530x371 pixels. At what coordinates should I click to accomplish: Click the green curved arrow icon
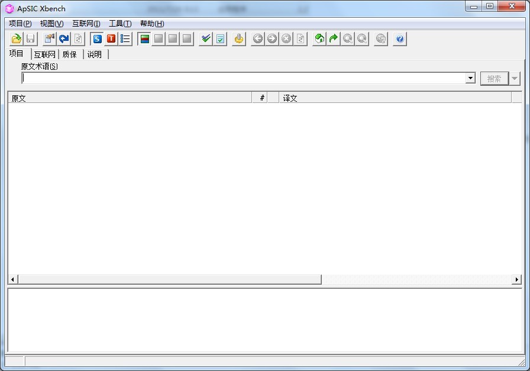[x=334, y=39]
